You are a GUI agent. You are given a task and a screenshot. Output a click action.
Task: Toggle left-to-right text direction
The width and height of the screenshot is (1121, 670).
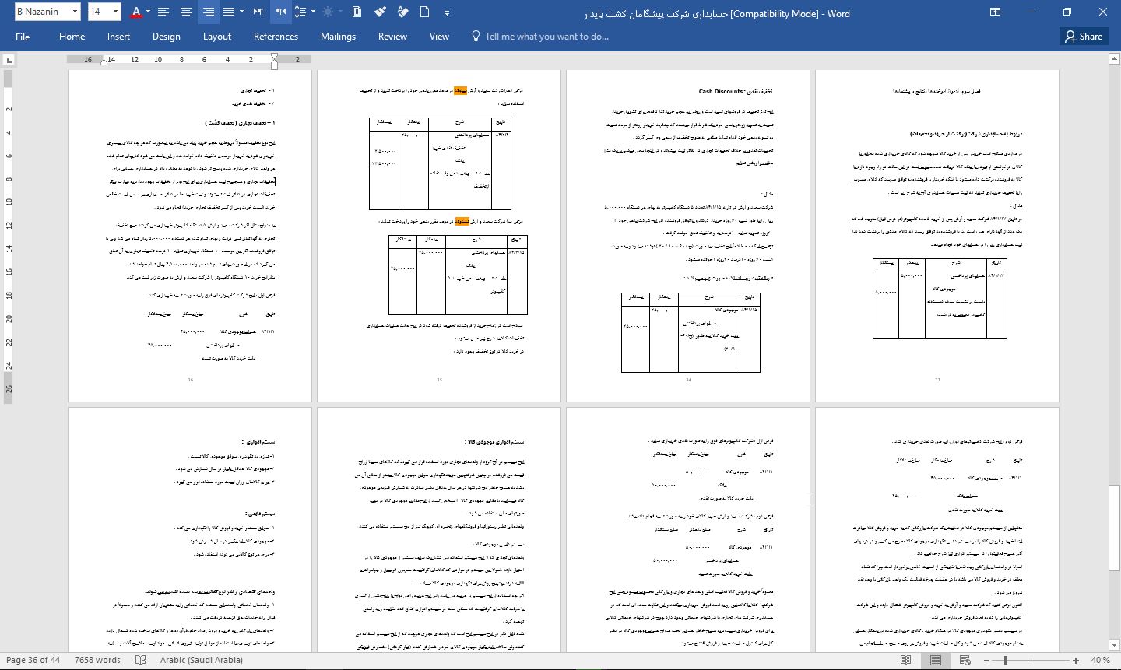pos(258,12)
